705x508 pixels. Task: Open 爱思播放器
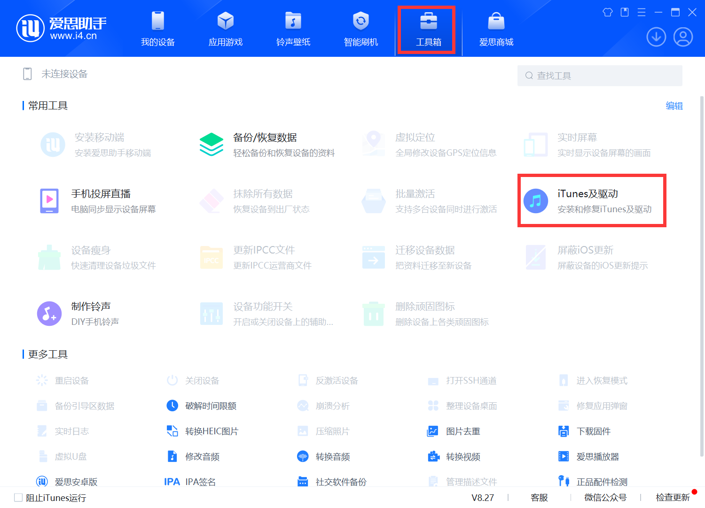point(588,456)
